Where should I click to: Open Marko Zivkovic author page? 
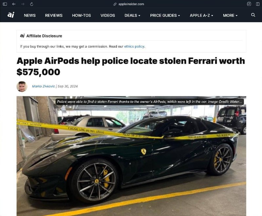pos(44,86)
